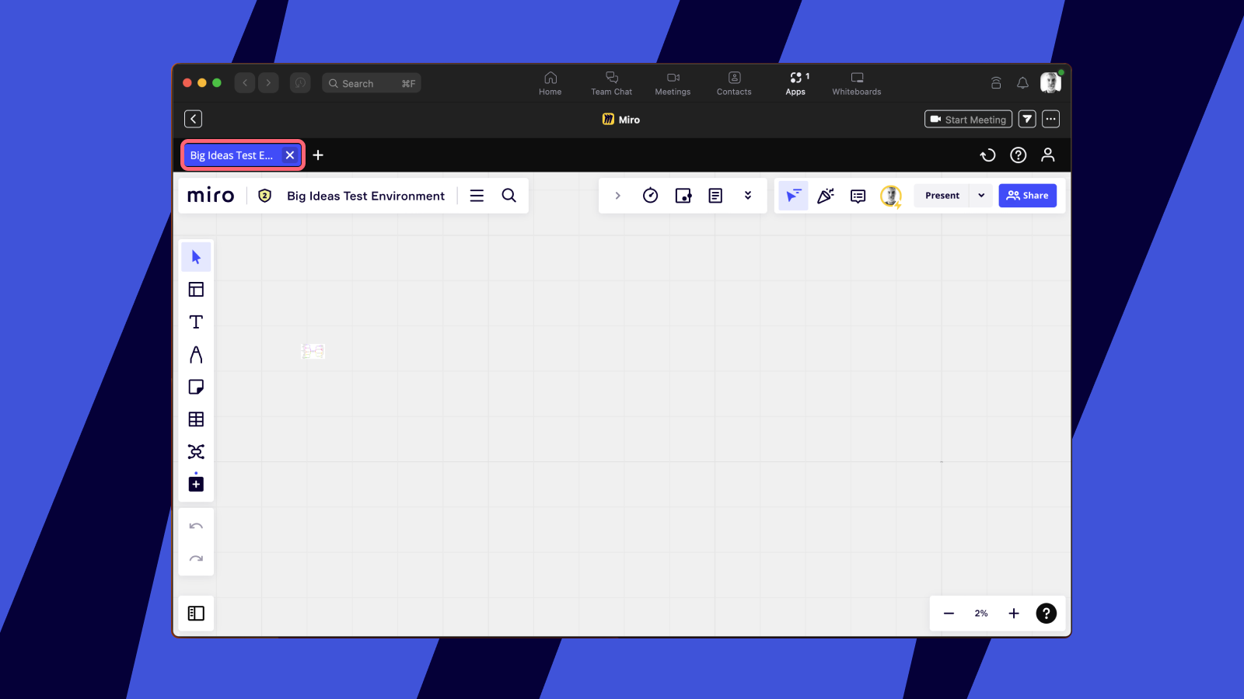The image size is (1244, 699).
Task: Open the board main menu
Action: [477, 196]
